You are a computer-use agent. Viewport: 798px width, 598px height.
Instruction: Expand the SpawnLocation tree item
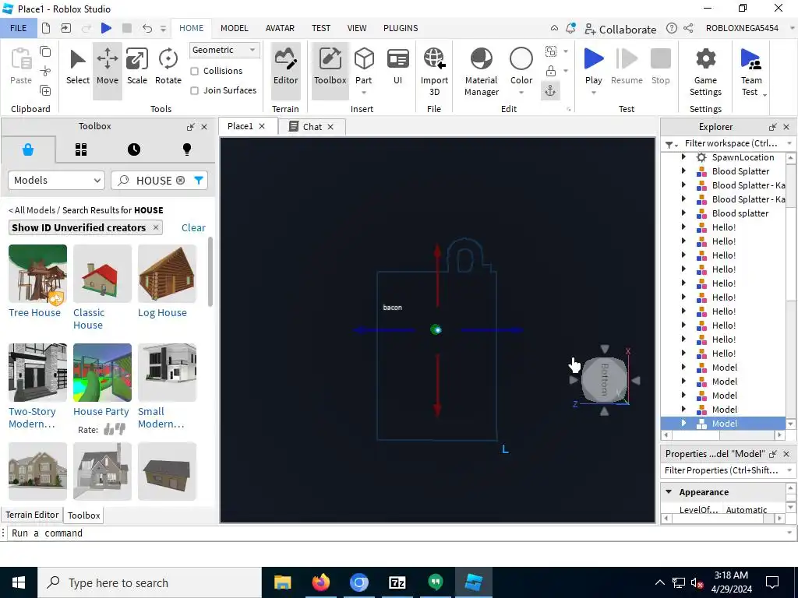[x=683, y=157]
